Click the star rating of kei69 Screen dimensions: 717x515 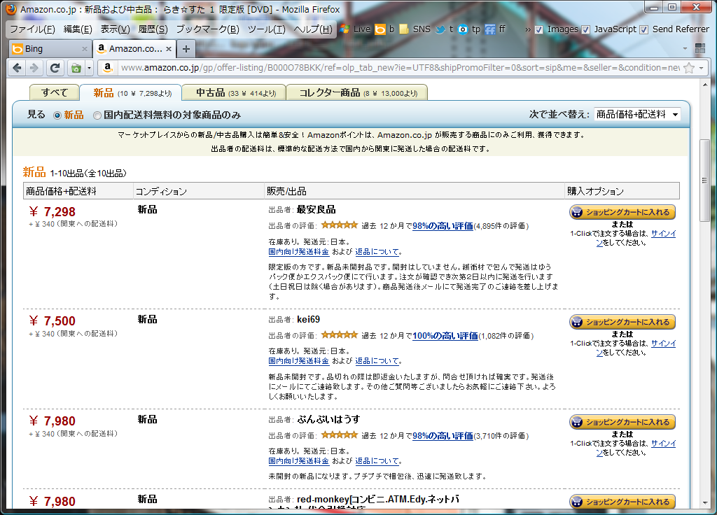340,335
